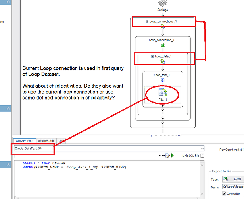244x199 pixels.
Task: Select the File_1 export activity icon
Action: pos(163,92)
